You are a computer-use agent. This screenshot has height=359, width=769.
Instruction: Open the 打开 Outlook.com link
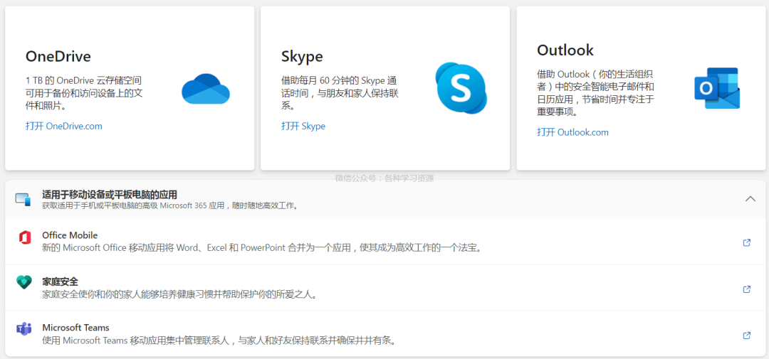572,132
